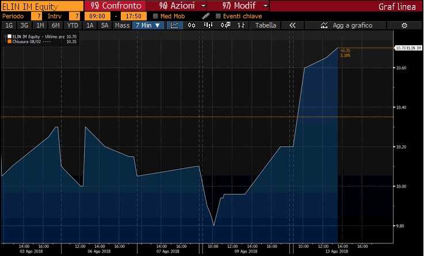Click the Agg a grafico button
The width and height of the screenshot is (424, 256).
(x=345, y=25)
